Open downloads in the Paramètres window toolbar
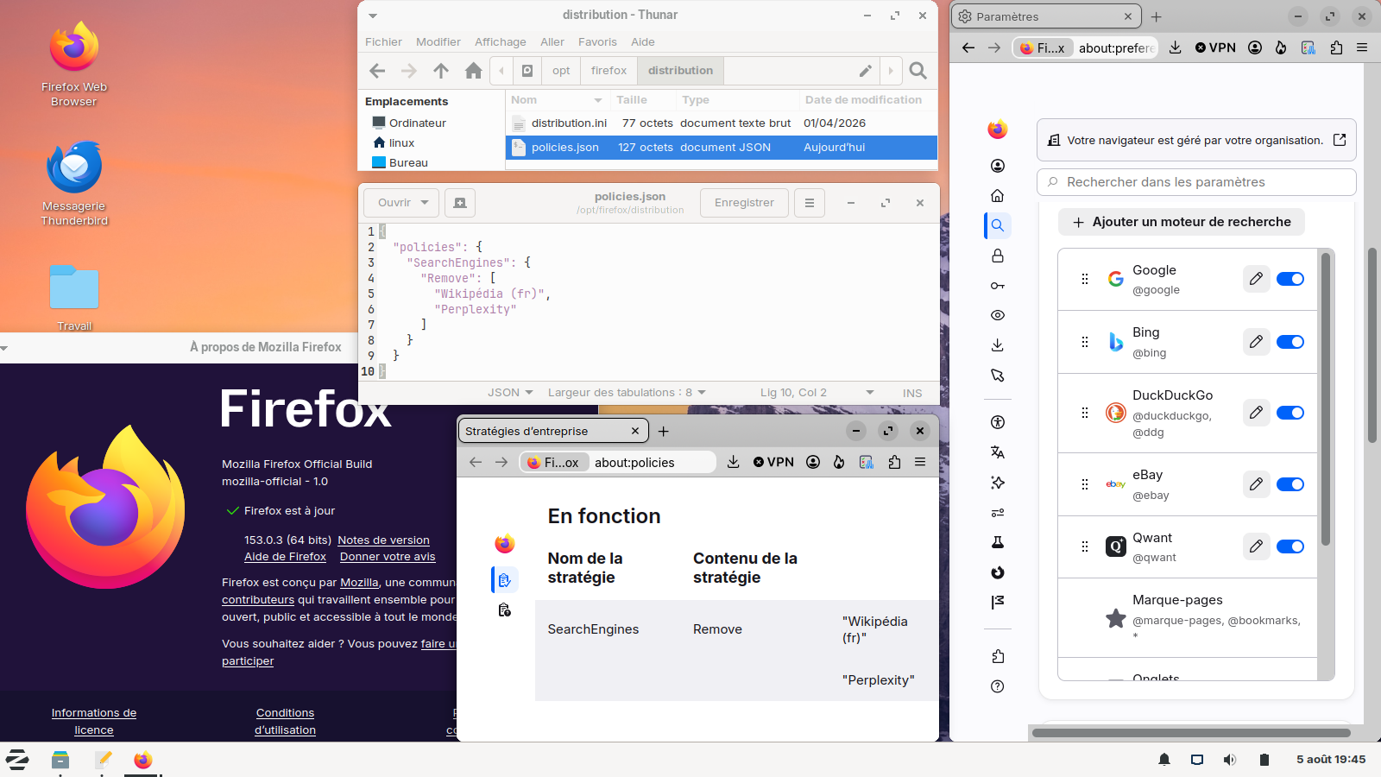 point(1176,47)
